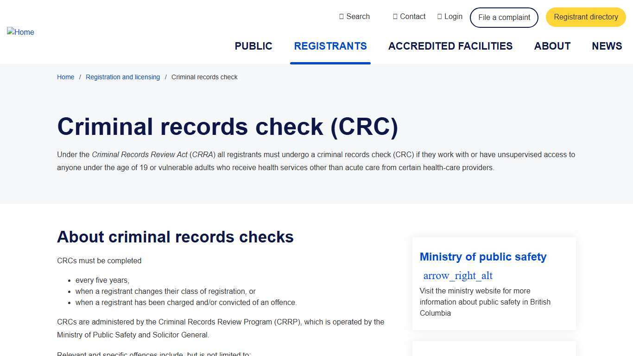The width and height of the screenshot is (633, 356).
Task: Click the contact envelope icon
Action: pyautogui.click(x=396, y=16)
